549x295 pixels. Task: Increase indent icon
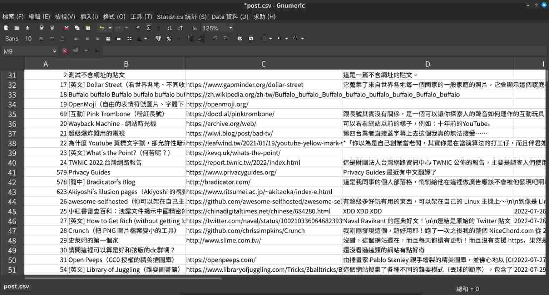(x=226, y=39)
